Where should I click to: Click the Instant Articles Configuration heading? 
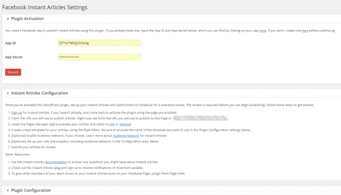coord(39,93)
